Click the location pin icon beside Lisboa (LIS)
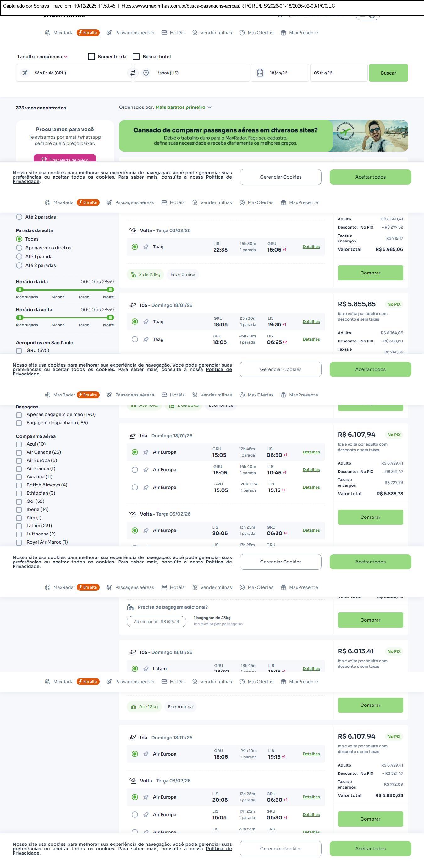Image resolution: width=424 pixels, height=864 pixels. tap(146, 73)
